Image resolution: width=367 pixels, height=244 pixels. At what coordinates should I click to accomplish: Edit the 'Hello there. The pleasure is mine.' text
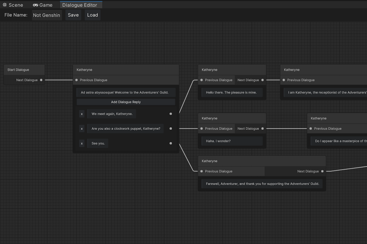(232, 93)
